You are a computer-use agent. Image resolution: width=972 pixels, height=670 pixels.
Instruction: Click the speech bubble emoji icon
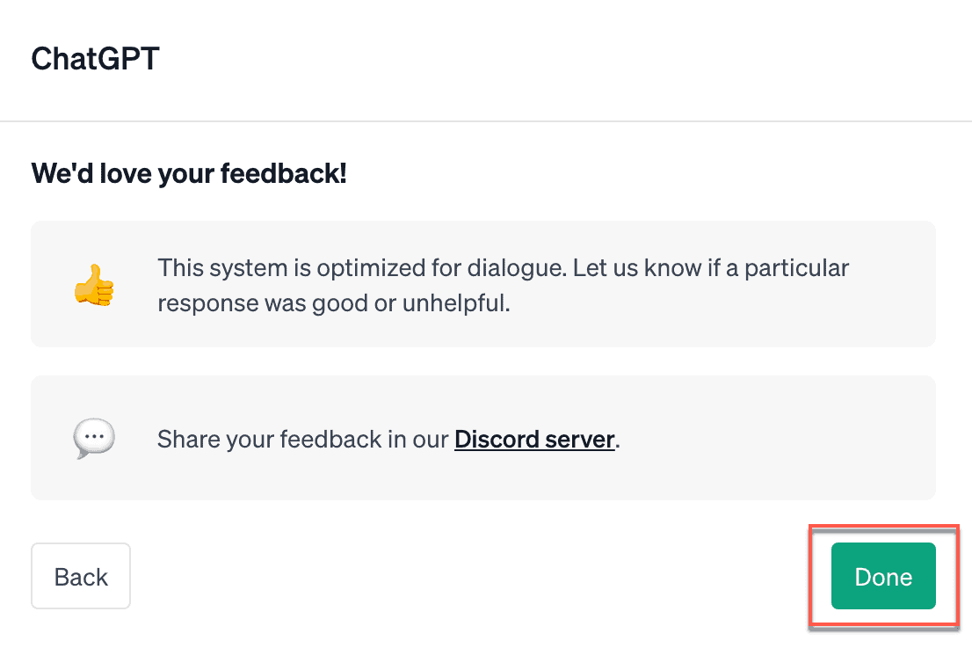coord(94,438)
